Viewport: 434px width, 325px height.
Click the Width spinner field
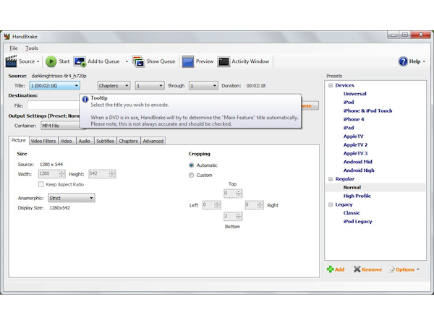tap(52, 174)
